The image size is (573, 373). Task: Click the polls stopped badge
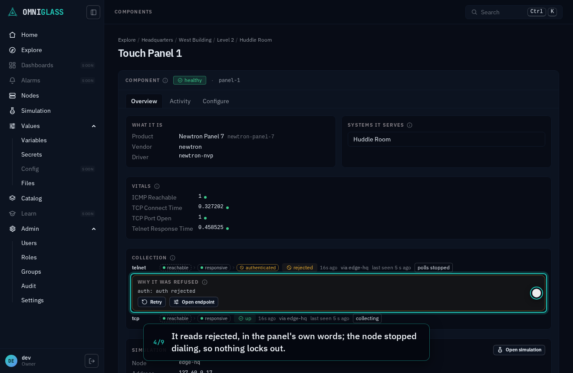[434, 268]
